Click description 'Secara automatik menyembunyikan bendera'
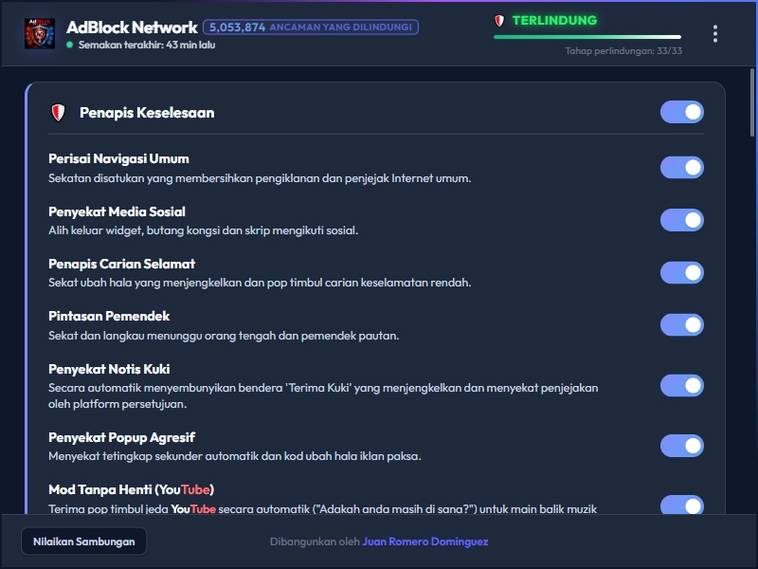This screenshot has width=758, height=569. click(323, 395)
